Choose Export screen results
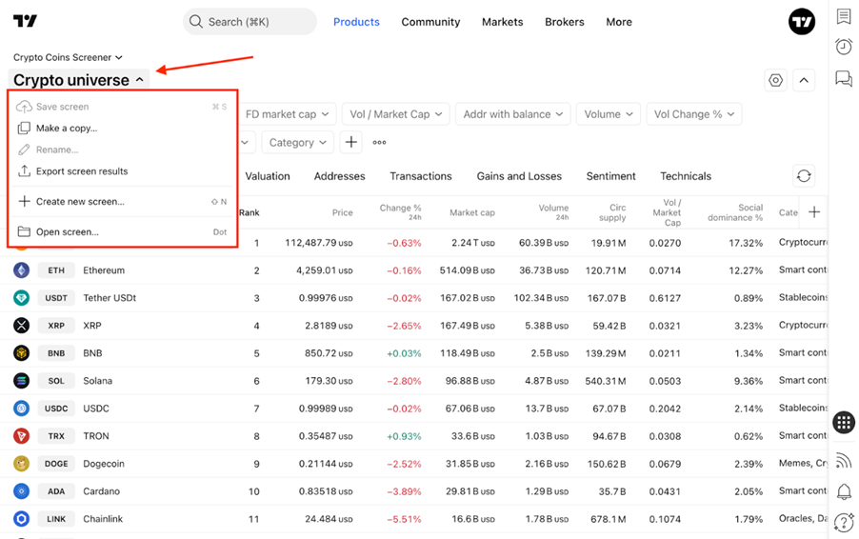Image resolution: width=859 pixels, height=539 pixels. click(122, 171)
